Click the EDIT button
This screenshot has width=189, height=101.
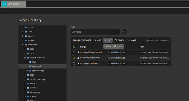[108, 40]
